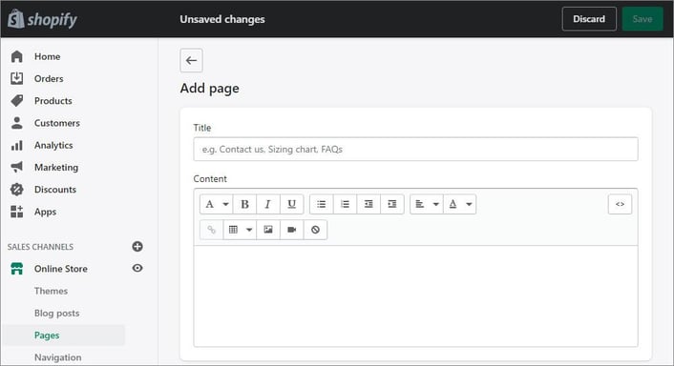Image resolution: width=674 pixels, height=366 pixels.
Task: Click the Shopify logo
Action: pos(42,19)
